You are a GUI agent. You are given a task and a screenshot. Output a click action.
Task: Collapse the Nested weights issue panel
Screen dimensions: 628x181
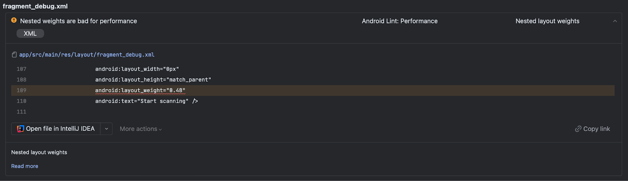(x=615, y=21)
